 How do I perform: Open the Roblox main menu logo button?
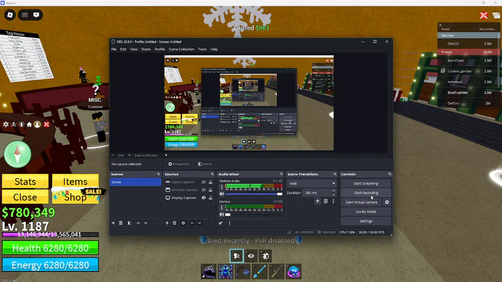coord(10,15)
